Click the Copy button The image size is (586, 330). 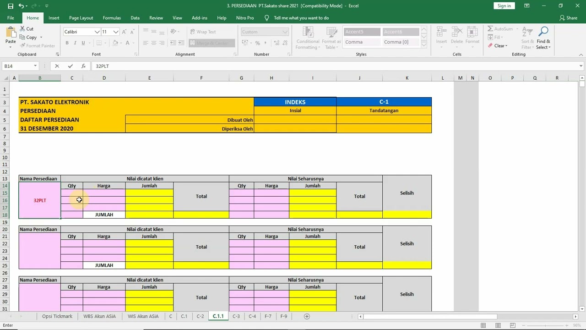[x=28, y=37]
